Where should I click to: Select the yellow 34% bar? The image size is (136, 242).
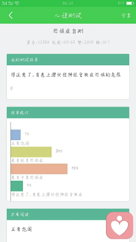pos(31,152)
